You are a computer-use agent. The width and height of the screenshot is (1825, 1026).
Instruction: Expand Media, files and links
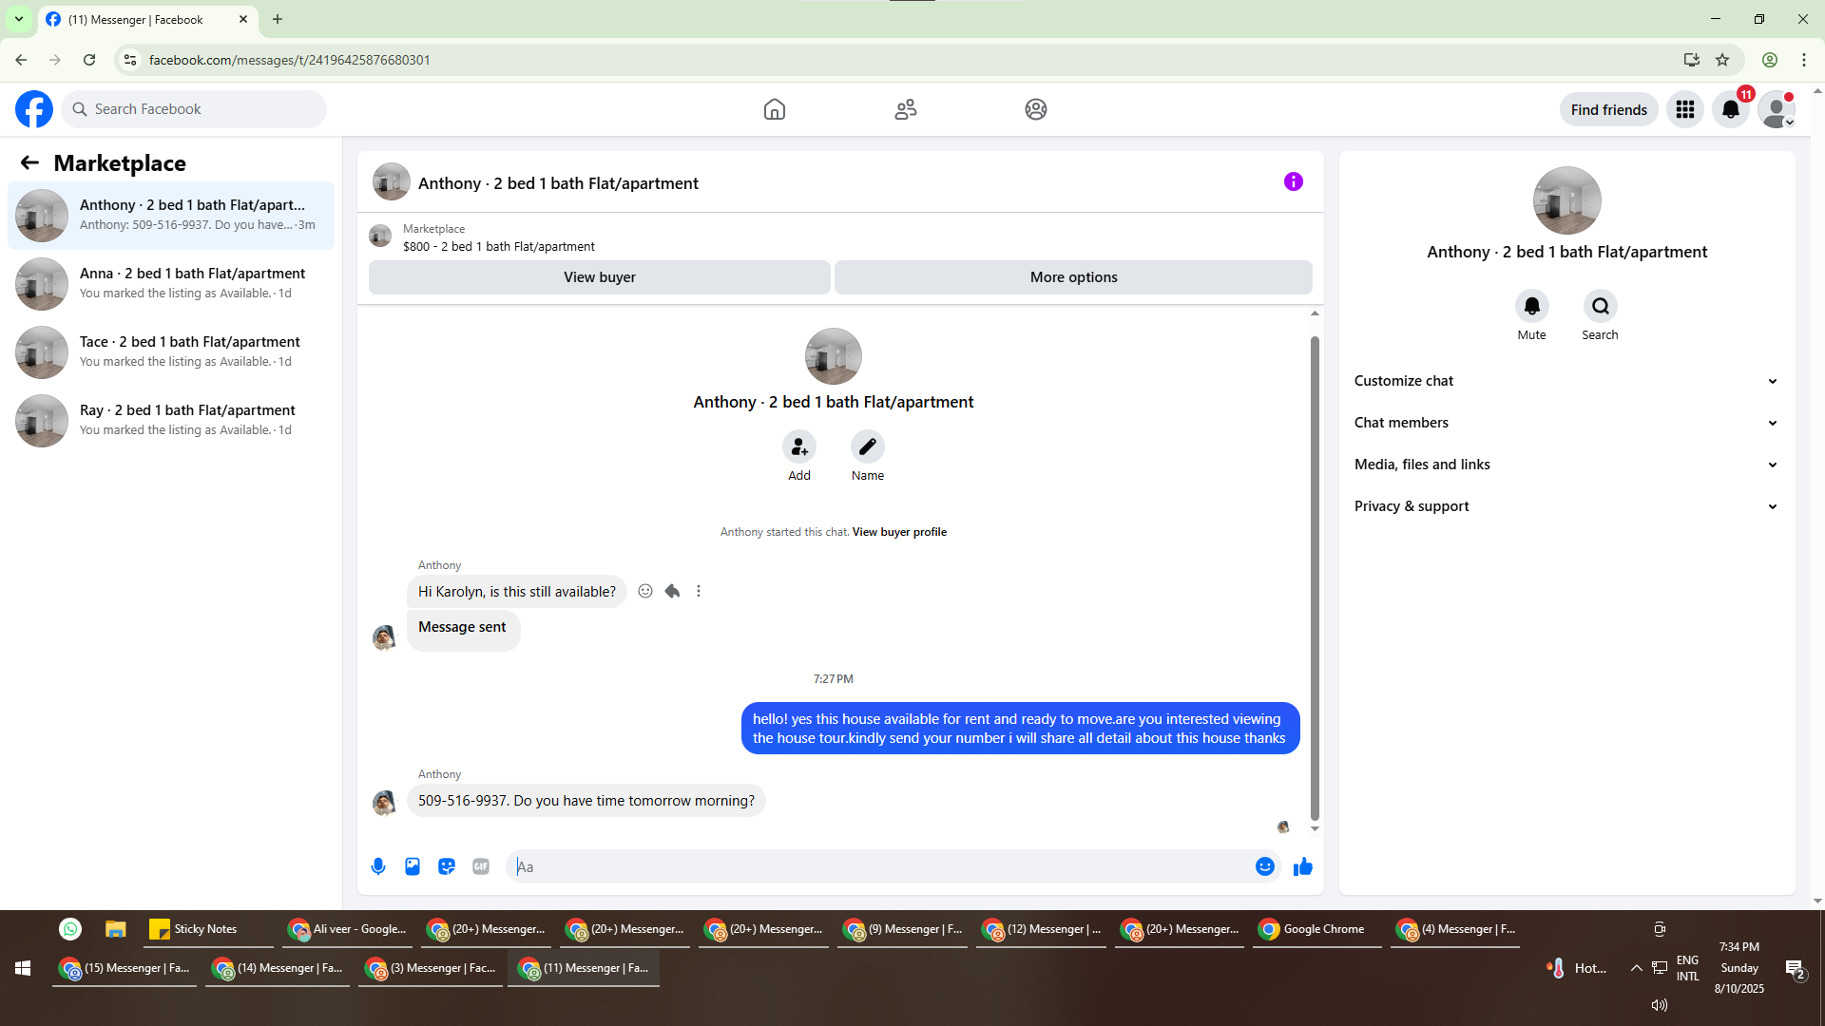pos(1566,465)
